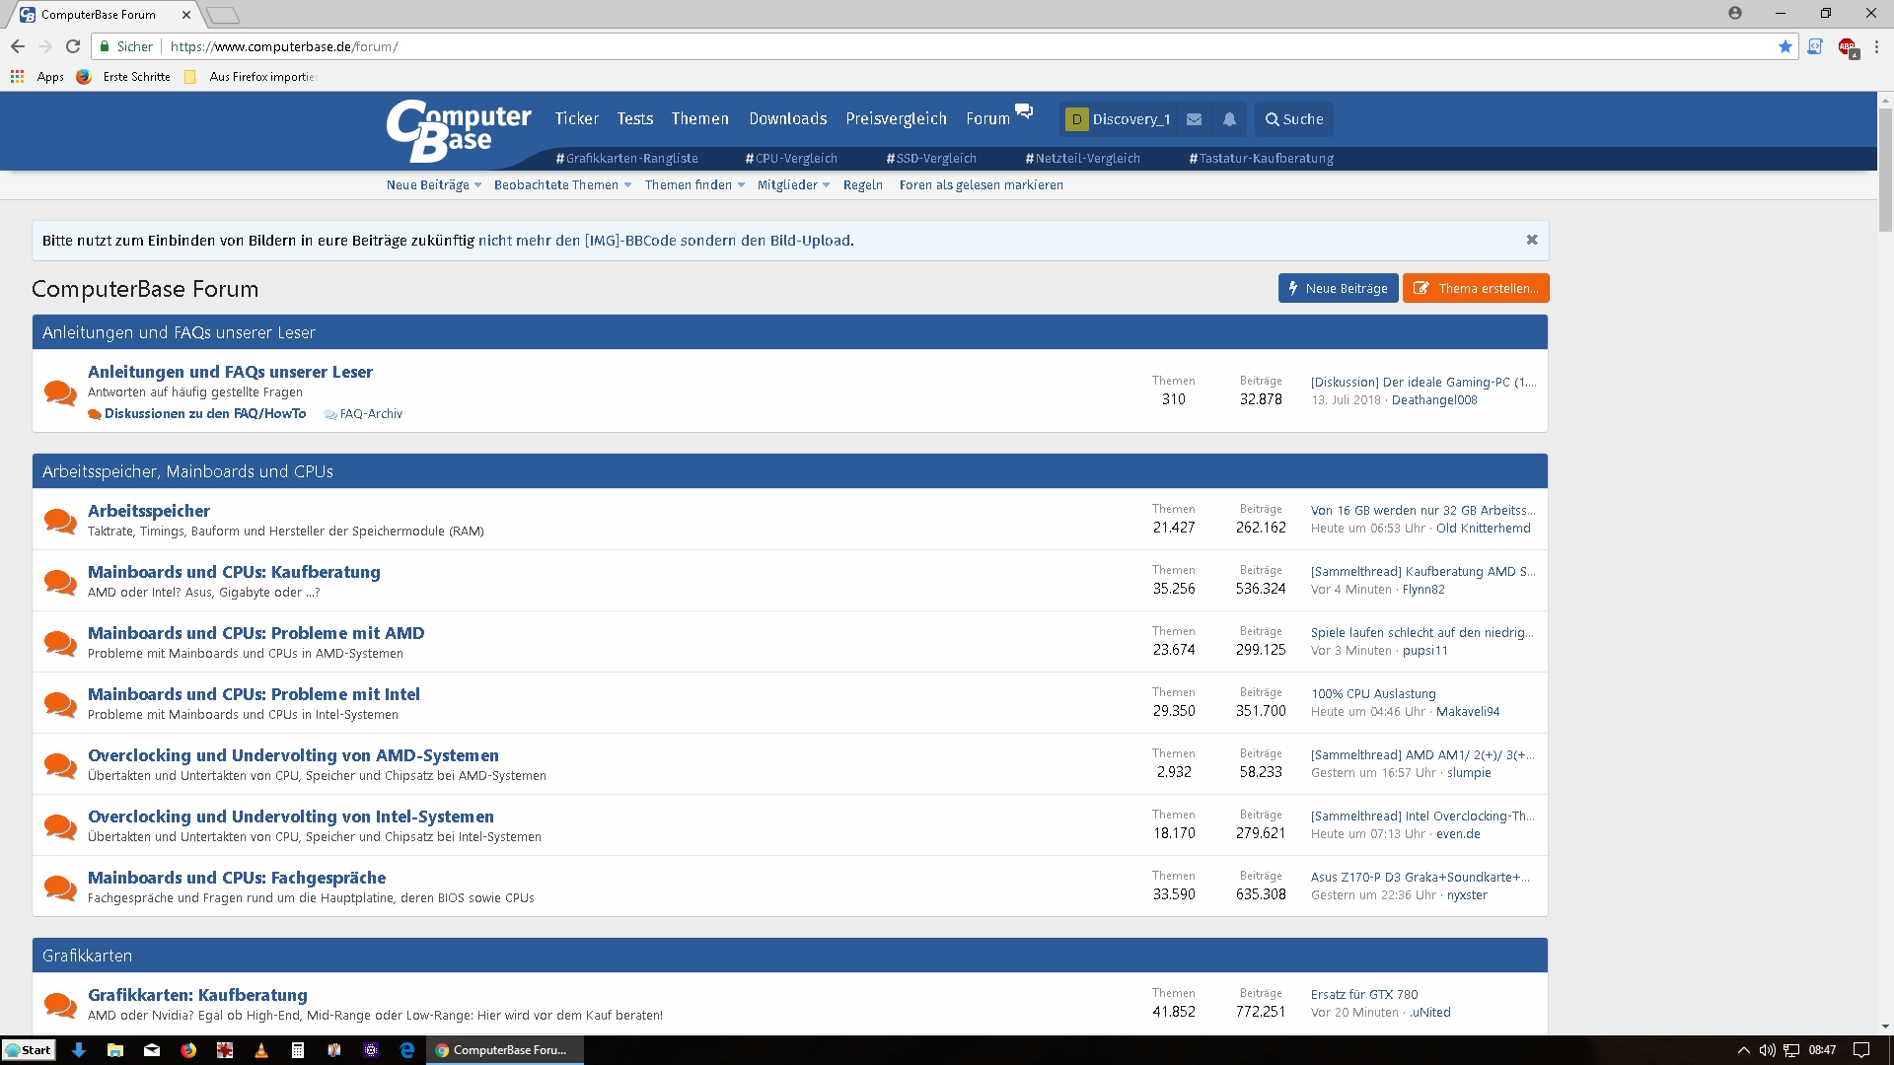Click the blue Neue Beiträge button
Viewport: 1894px width, 1065px height.
(x=1338, y=288)
